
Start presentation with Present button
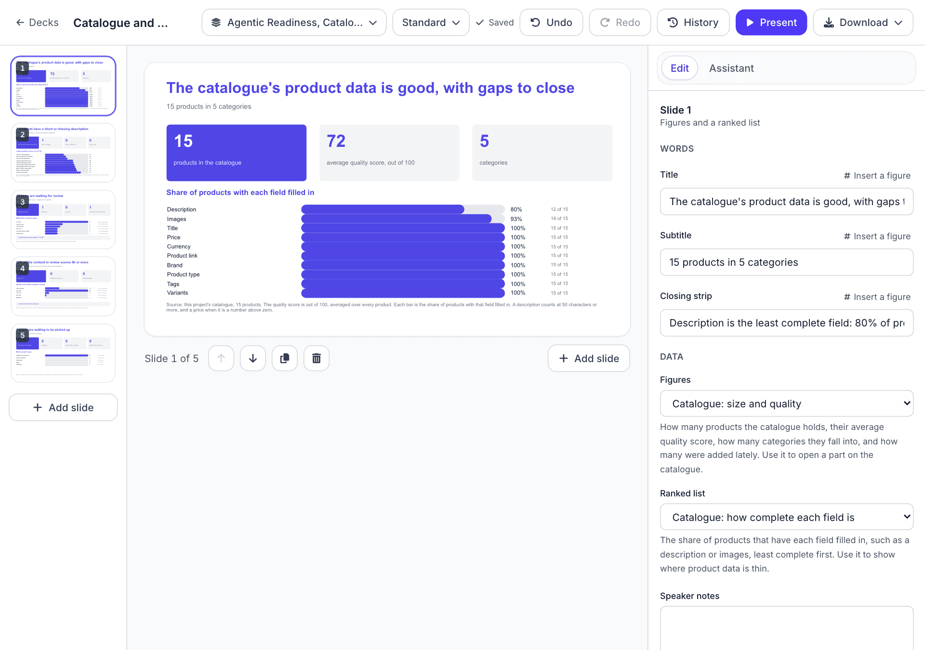[771, 23]
